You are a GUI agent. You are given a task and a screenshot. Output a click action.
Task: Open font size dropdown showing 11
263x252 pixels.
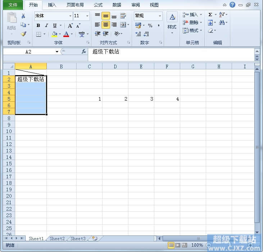click(x=87, y=16)
